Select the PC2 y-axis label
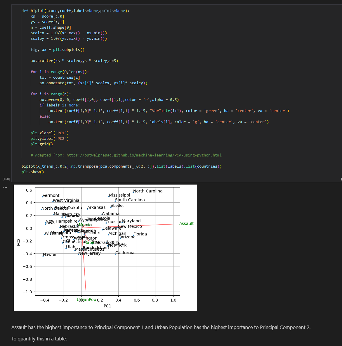 coord(18,242)
